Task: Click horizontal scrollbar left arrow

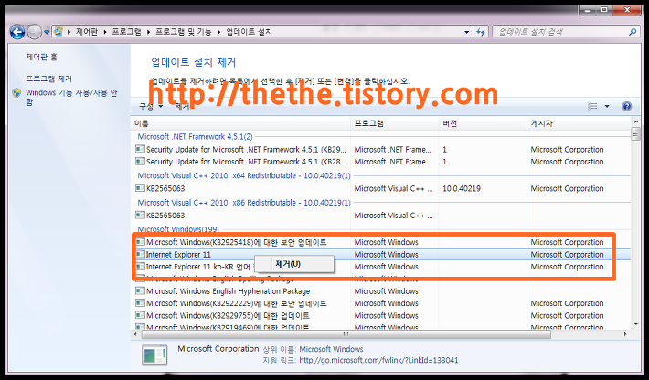Action: 136,334
